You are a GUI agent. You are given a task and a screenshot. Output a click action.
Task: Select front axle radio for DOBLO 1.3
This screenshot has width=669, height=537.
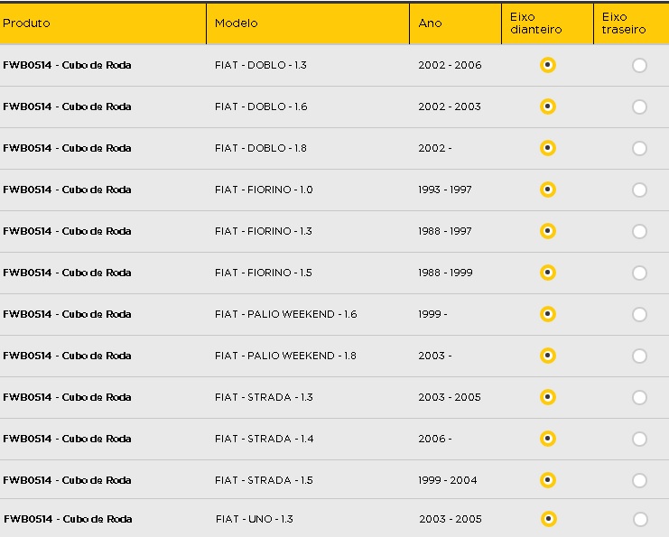(548, 65)
